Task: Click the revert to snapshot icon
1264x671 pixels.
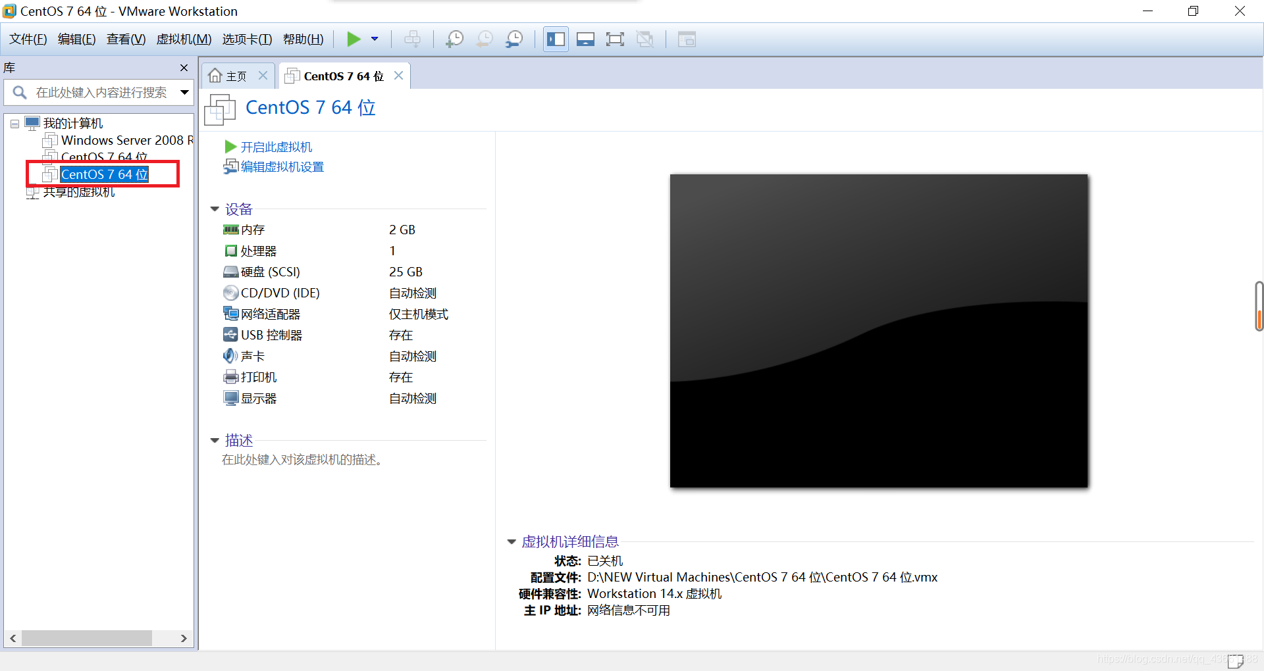Action: click(485, 39)
